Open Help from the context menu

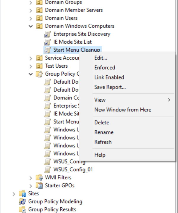click(x=127, y=155)
